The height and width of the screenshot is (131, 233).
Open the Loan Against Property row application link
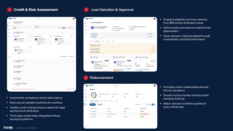[93, 114]
